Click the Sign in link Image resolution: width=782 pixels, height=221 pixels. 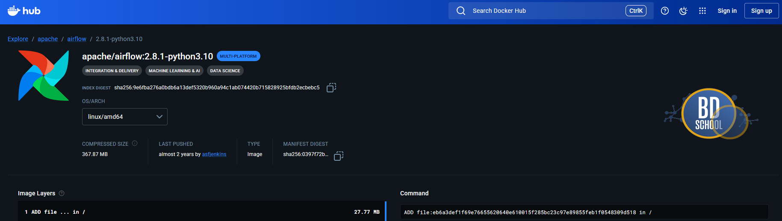[x=727, y=11]
